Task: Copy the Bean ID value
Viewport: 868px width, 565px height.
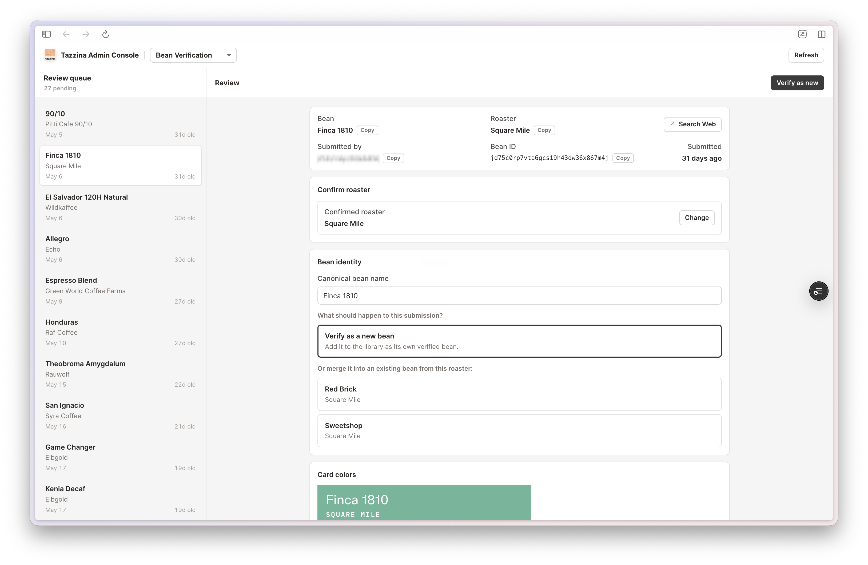Action: point(623,158)
